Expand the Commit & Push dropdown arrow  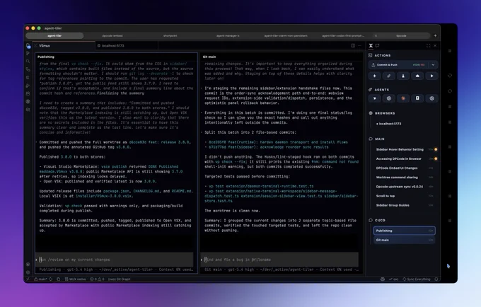click(433, 65)
